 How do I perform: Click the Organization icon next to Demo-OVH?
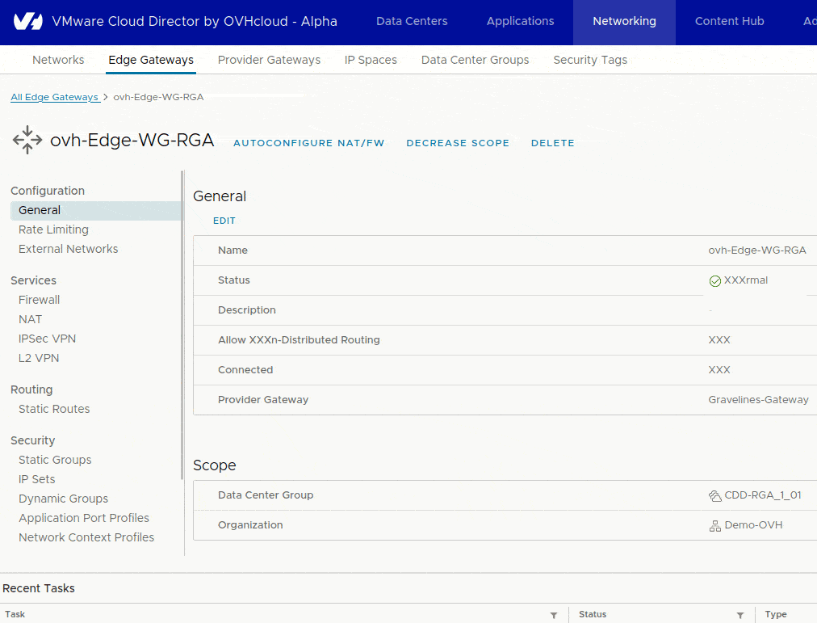pos(714,524)
